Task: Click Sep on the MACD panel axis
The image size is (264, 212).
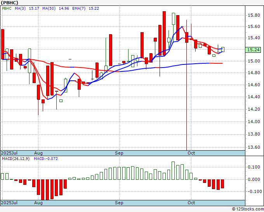Action: pos(119,203)
